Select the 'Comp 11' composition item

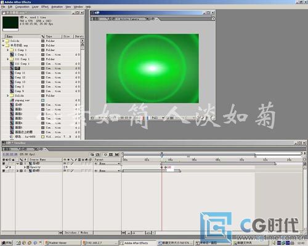[x=20, y=73]
